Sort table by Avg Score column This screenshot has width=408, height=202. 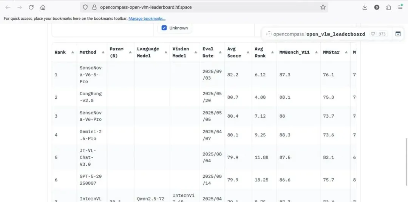248,52
